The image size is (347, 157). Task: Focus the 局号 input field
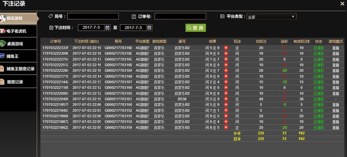coord(93,16)
